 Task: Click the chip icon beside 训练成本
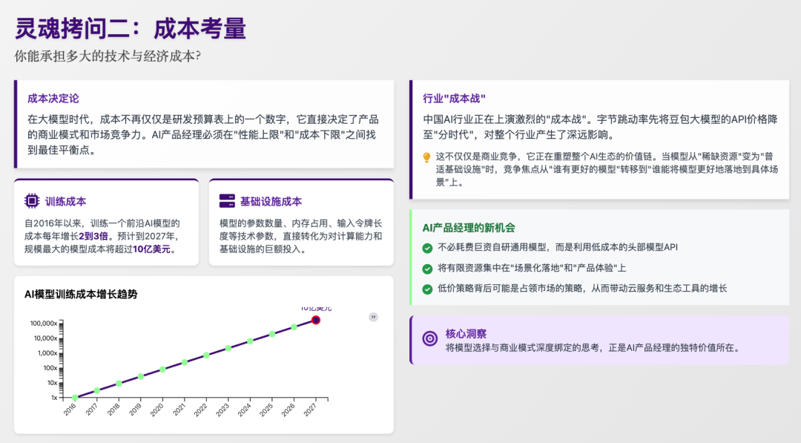point(32,201)
